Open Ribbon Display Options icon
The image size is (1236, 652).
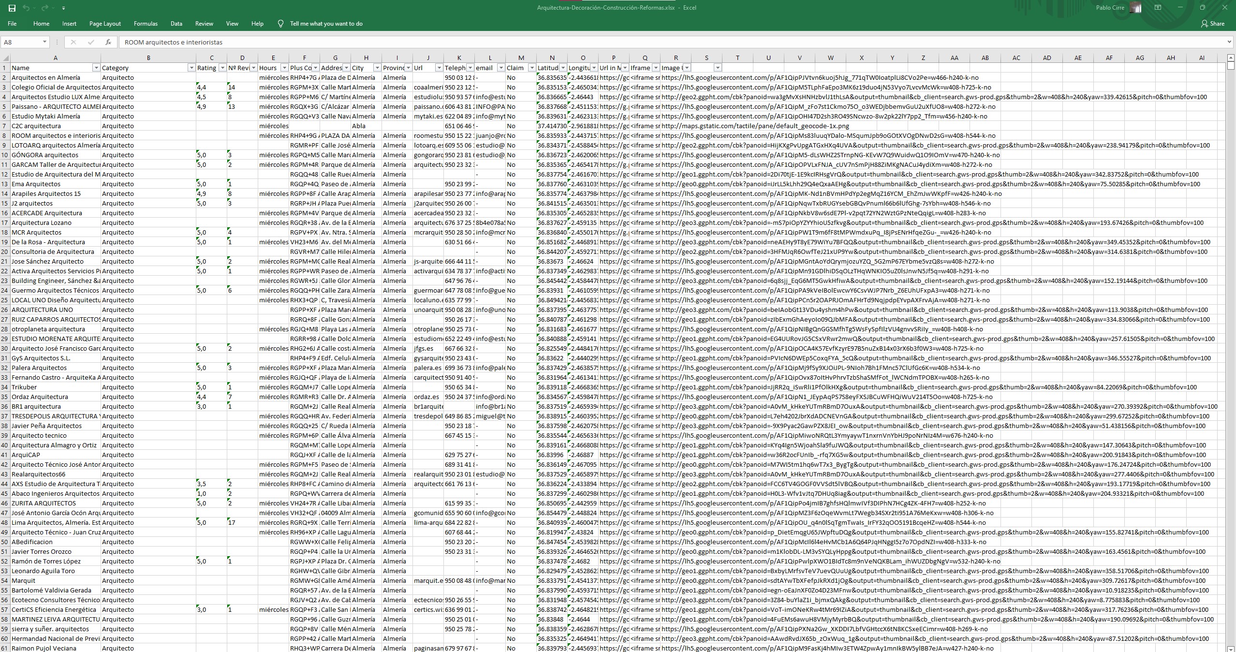coord(1158,8)
